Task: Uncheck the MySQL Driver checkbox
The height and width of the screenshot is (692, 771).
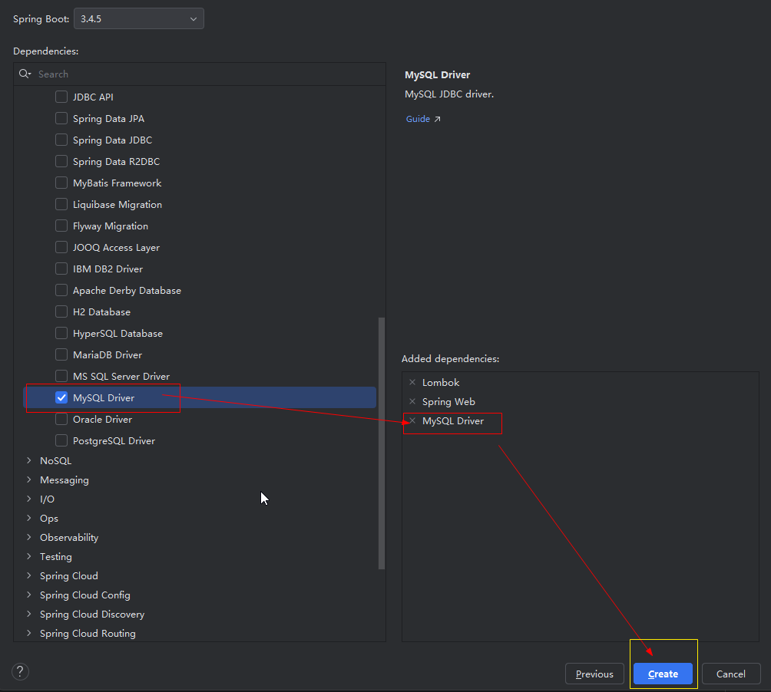Action: click(61, 398)
